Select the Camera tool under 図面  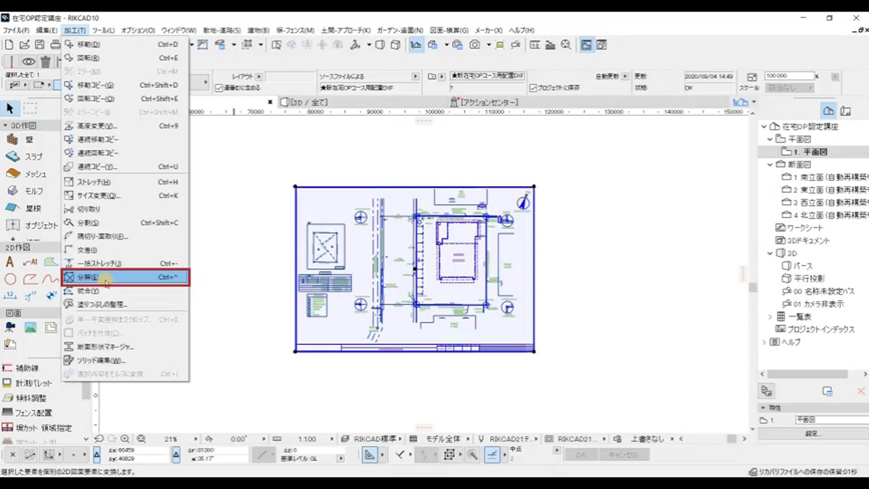click(10, 327)
